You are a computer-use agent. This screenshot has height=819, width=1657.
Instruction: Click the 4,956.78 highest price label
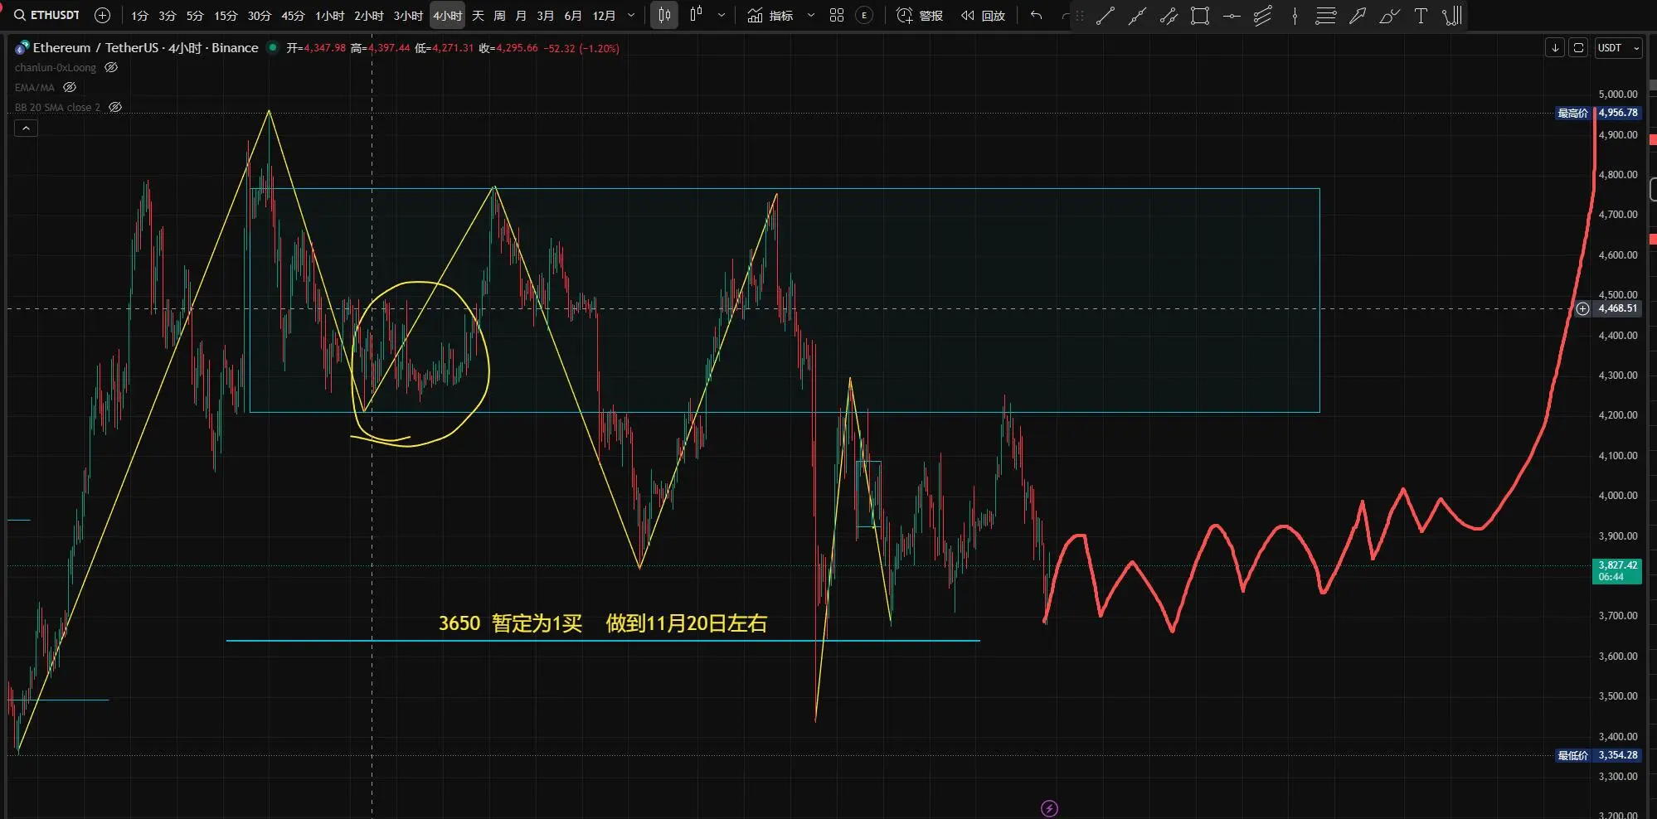tap(1618, 113)
